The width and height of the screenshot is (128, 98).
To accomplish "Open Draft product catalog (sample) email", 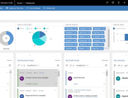I will pyautogui.click(x=86, y=96).
